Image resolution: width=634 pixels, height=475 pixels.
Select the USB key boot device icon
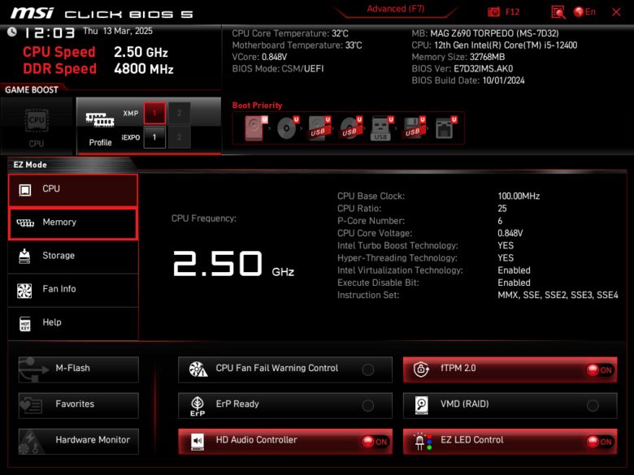(382, 127)
